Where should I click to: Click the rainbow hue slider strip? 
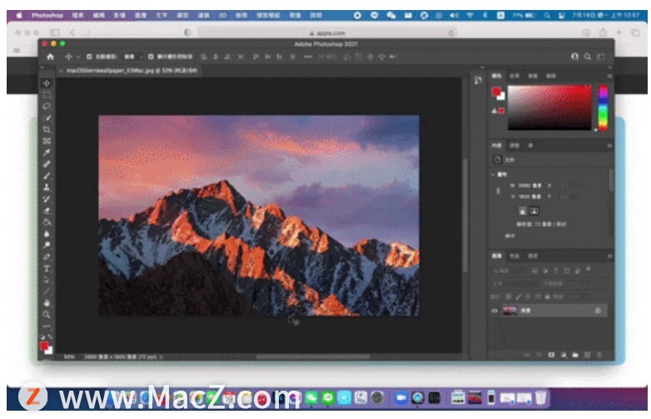(x=603, y=107)
